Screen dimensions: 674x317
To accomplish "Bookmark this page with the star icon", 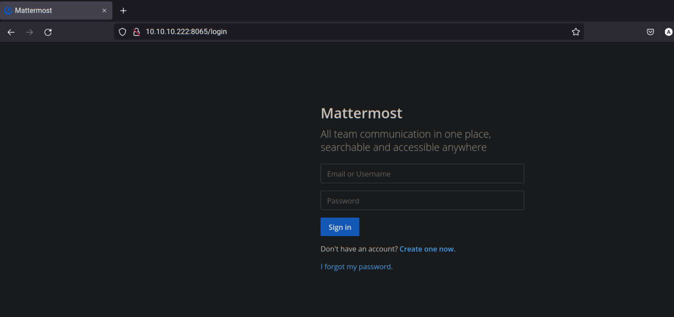I will coord(576,32).
